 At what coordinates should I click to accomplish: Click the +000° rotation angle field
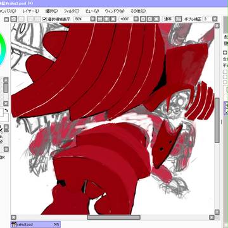click(126, 19)
